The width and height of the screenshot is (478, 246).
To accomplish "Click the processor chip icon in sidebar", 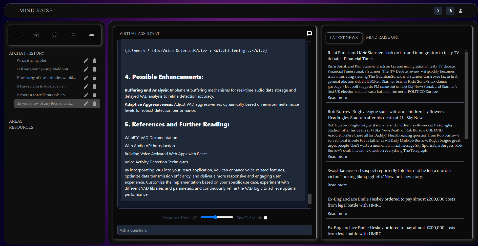I will coord(73,35).
